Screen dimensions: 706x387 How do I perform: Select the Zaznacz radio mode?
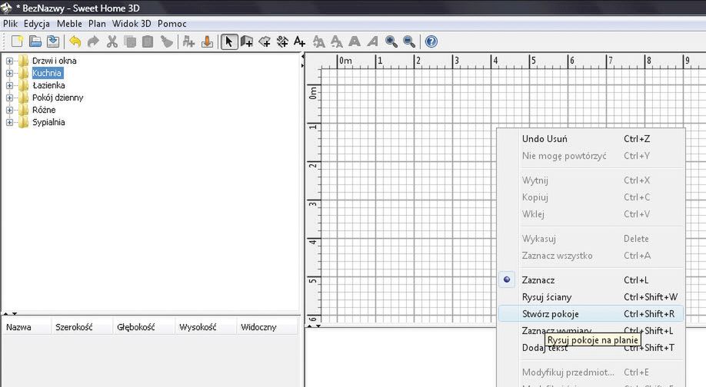point(591,280)
